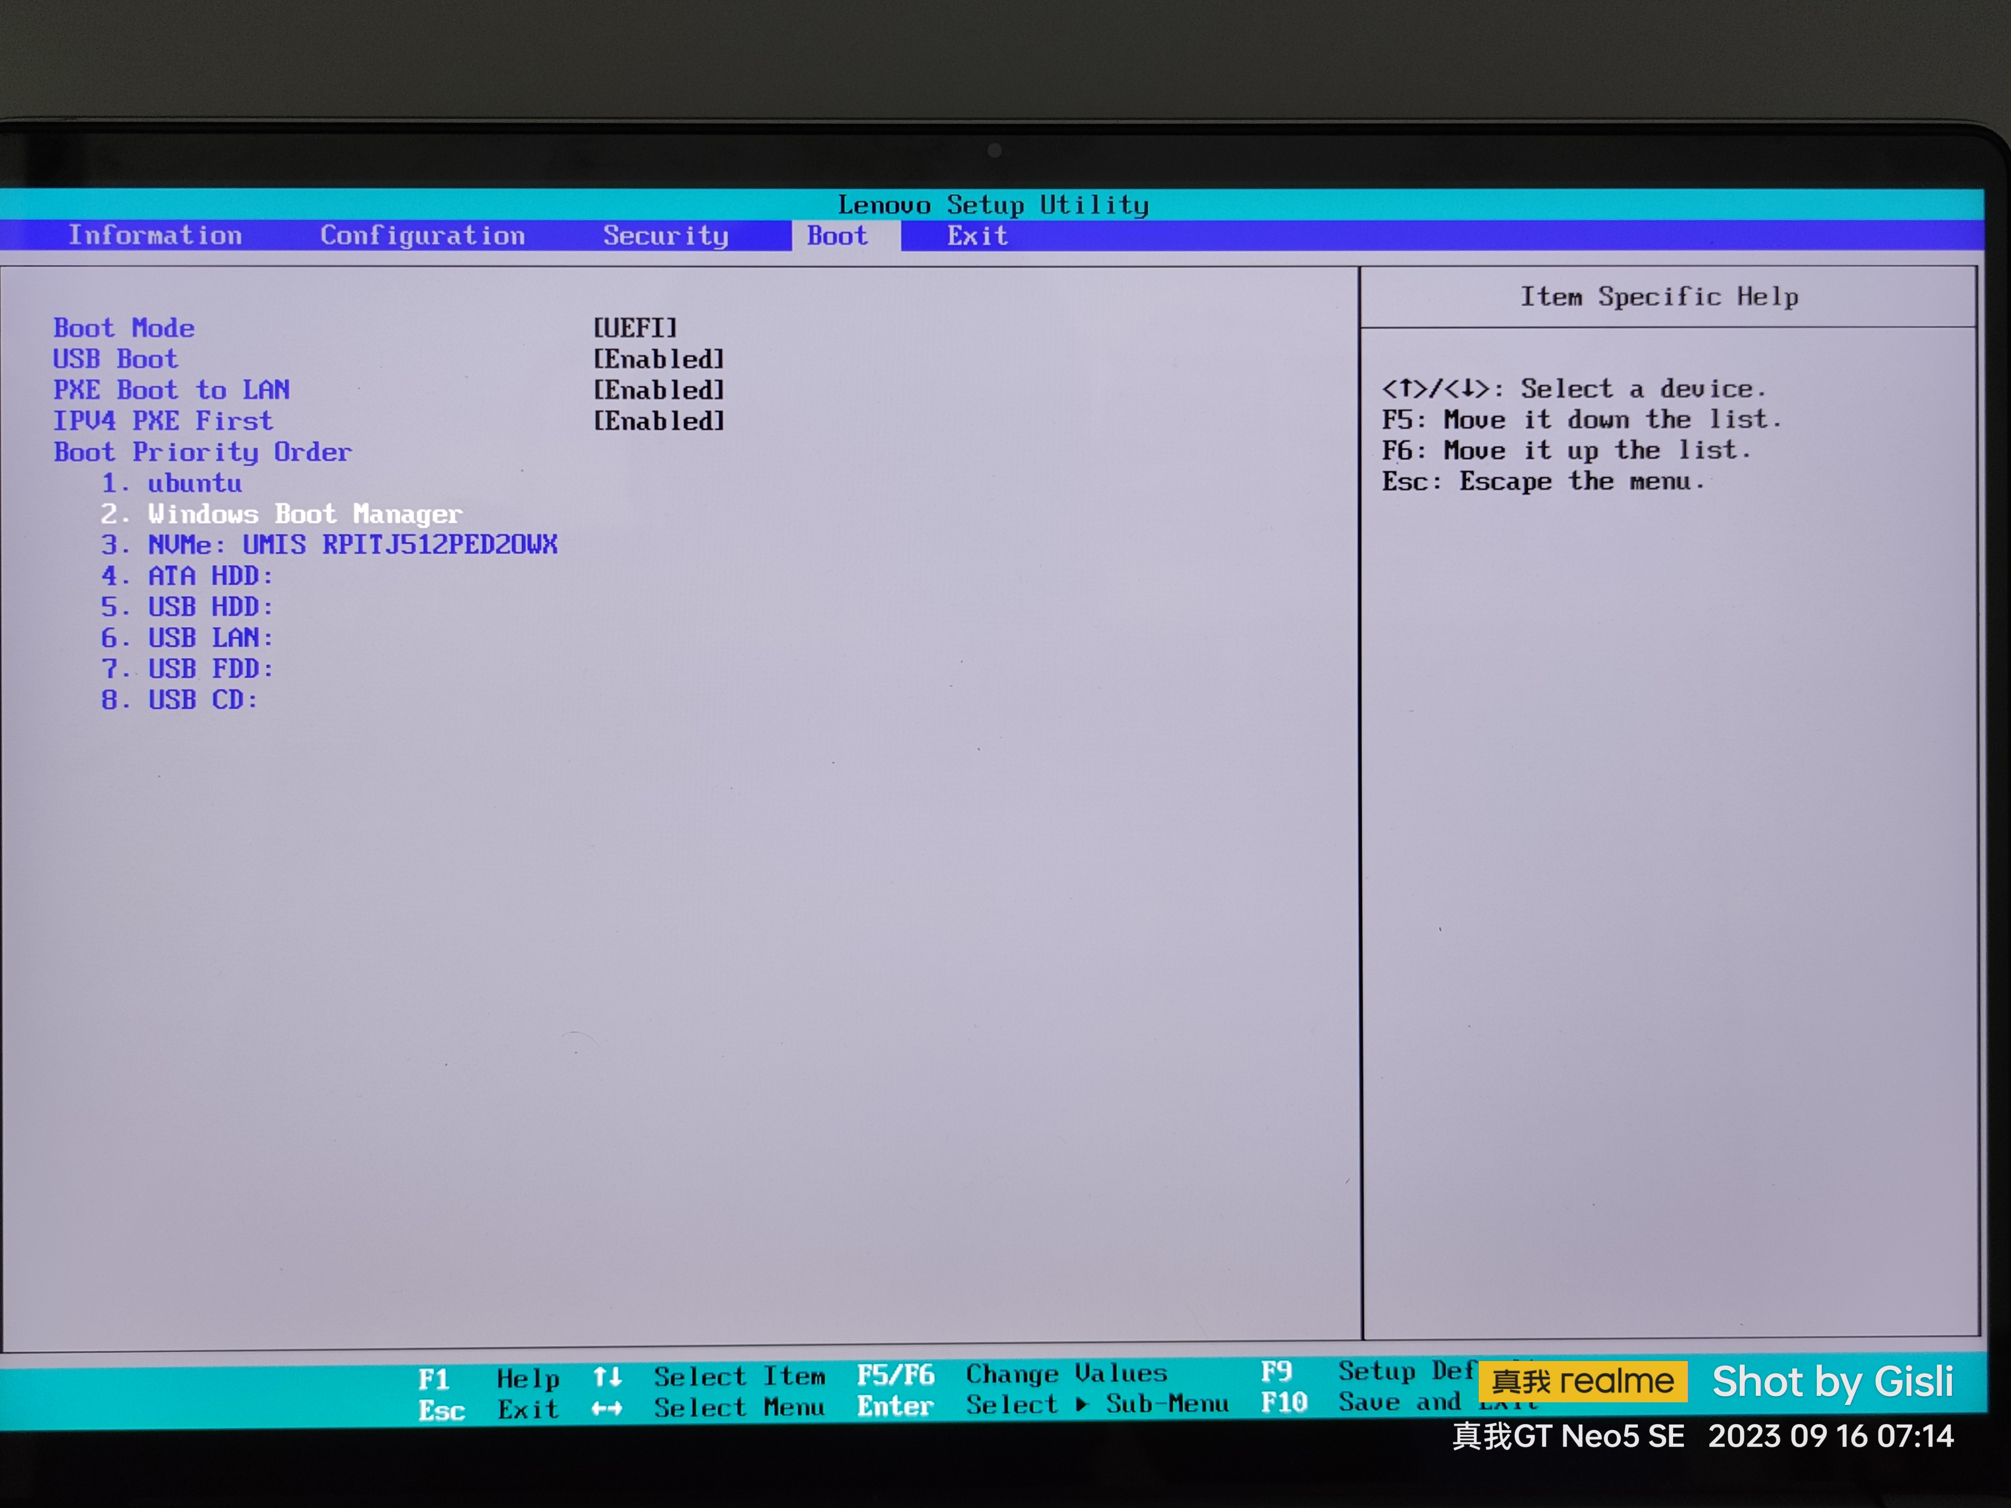The image size is (2011, 1508).
Task: Click the up/down arrows Select Item hint
Action: pyautogui.click(x=709, y=1377)
